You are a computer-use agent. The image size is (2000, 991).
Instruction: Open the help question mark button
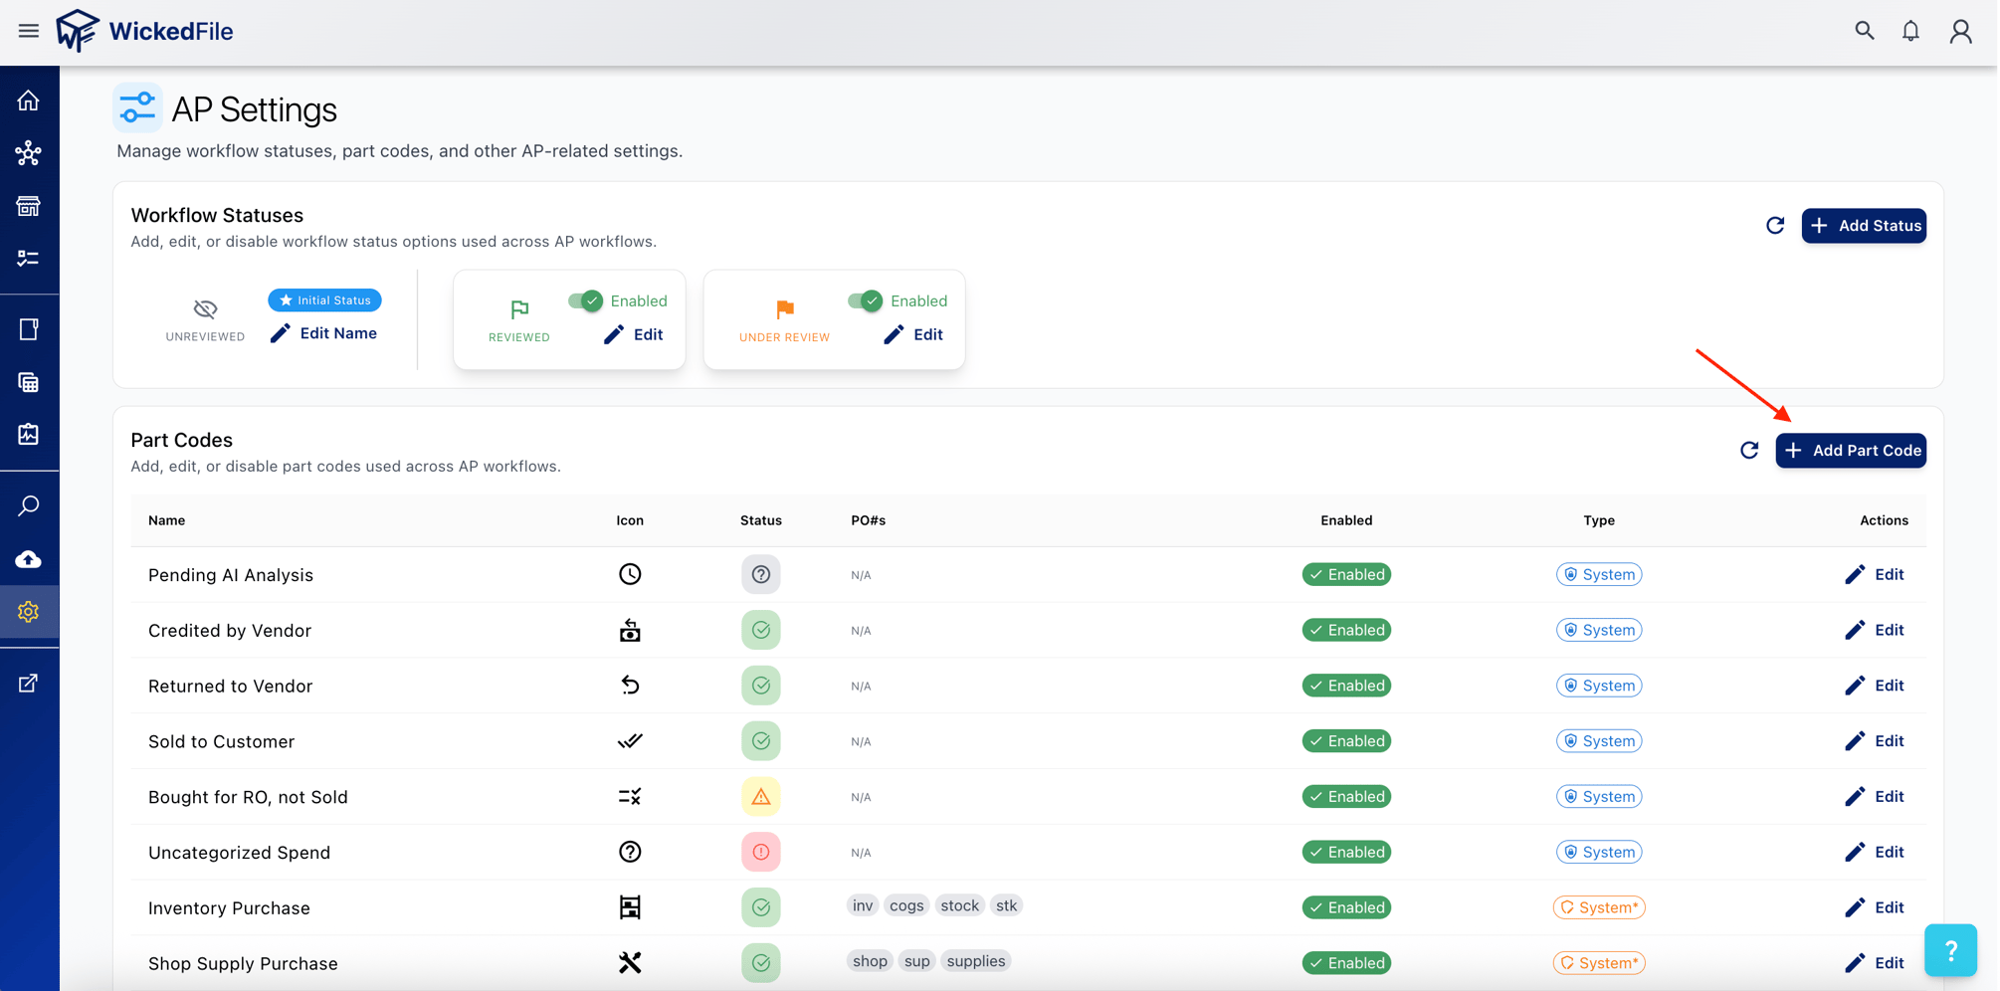[x=1950, y=950]
